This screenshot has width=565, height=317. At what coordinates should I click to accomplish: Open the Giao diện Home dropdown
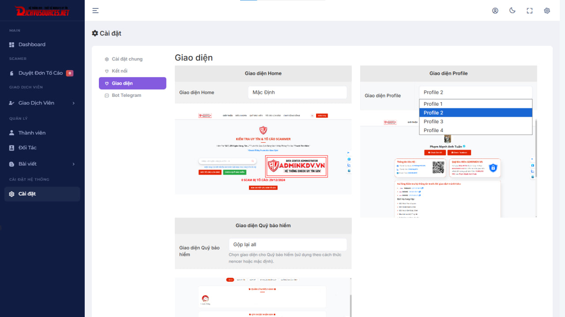tap(297, 92)
